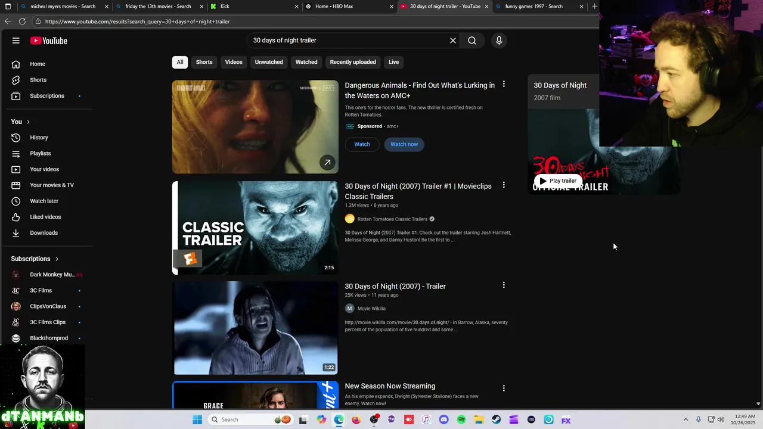Open Discord from the taskbar
Screen dimensions: 763x429
[443, 419]
